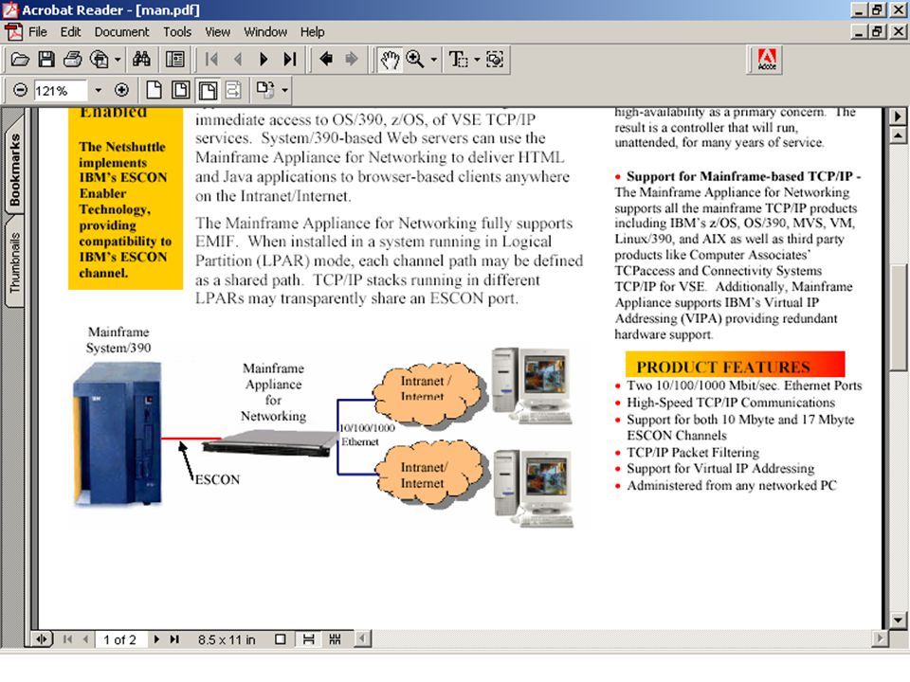Click the Adobe logo button

tap(767, 59)
